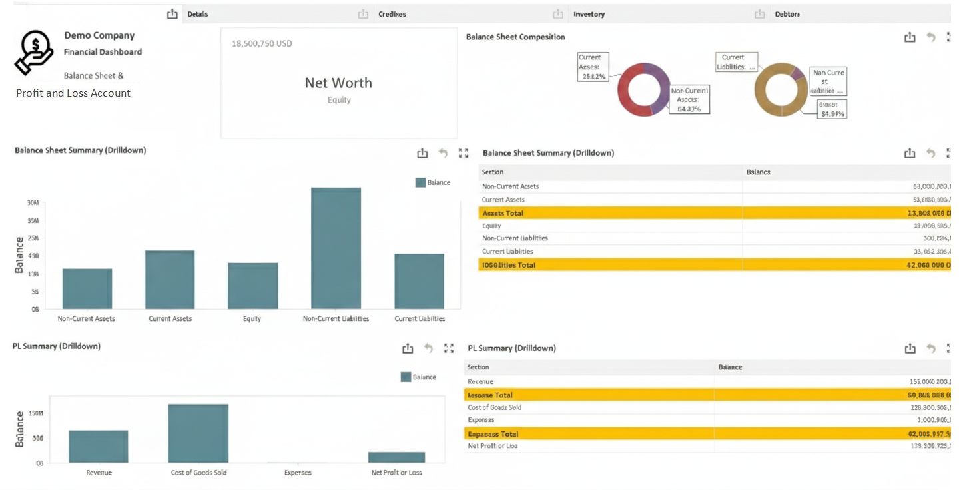Undo drilldown in the PL Summary table

tap(930, 348)
